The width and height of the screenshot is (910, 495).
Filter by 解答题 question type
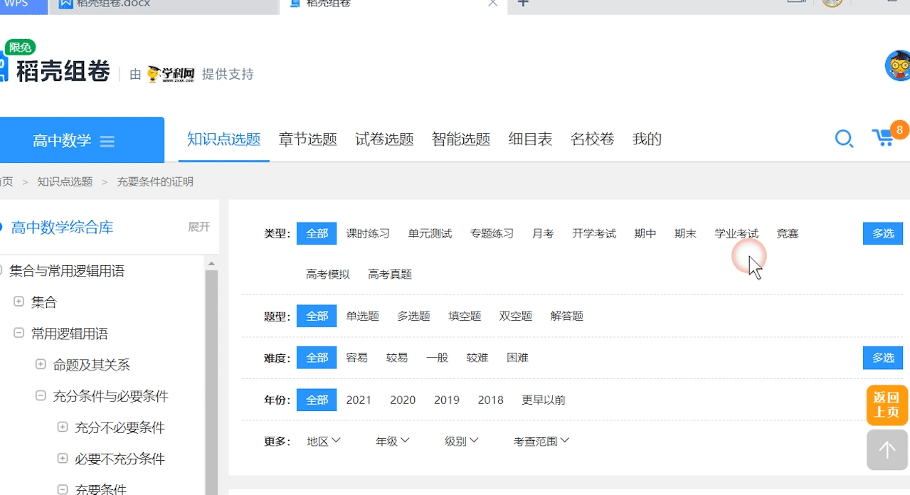click(567, 316)
